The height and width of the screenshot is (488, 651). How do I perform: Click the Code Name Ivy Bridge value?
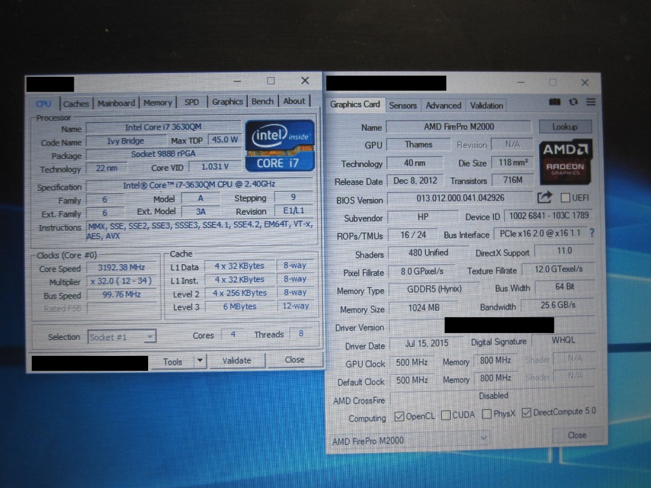point(125,141)
